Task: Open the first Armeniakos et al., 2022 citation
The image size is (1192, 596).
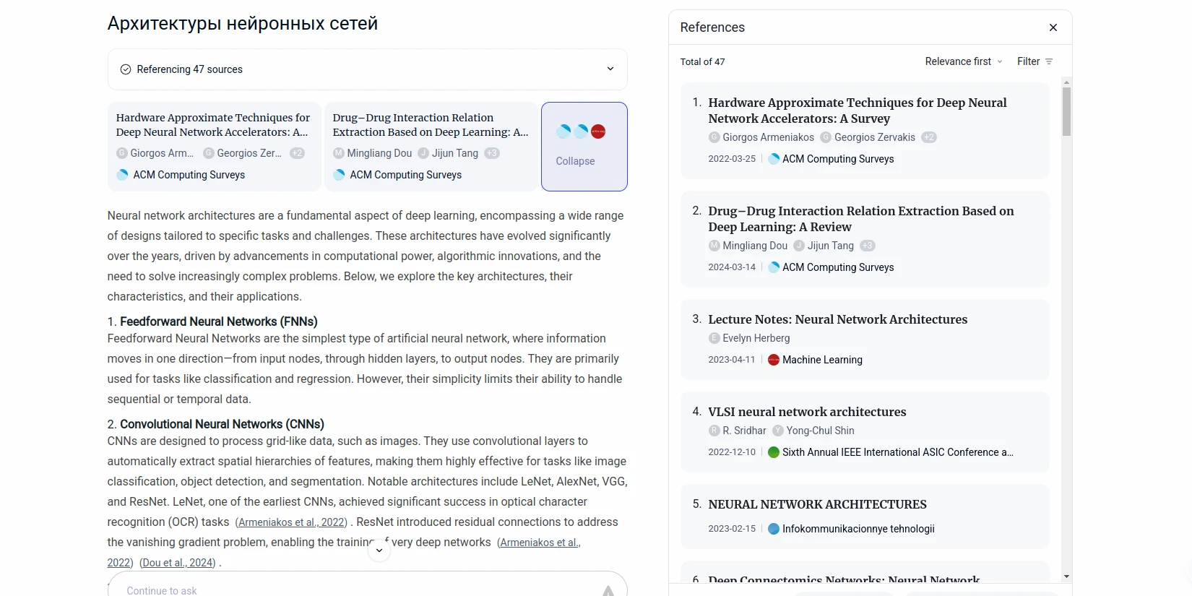Action: pyautogui.click(x=291, y=522)
